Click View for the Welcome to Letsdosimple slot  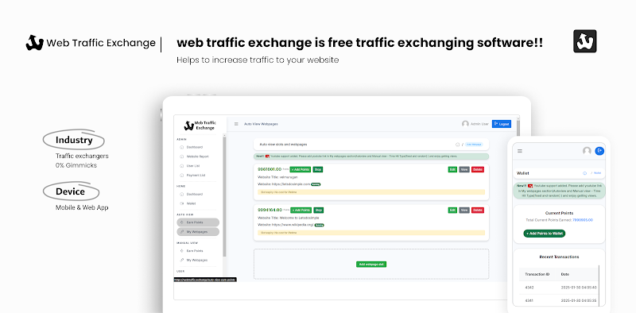tap(464, 210)
